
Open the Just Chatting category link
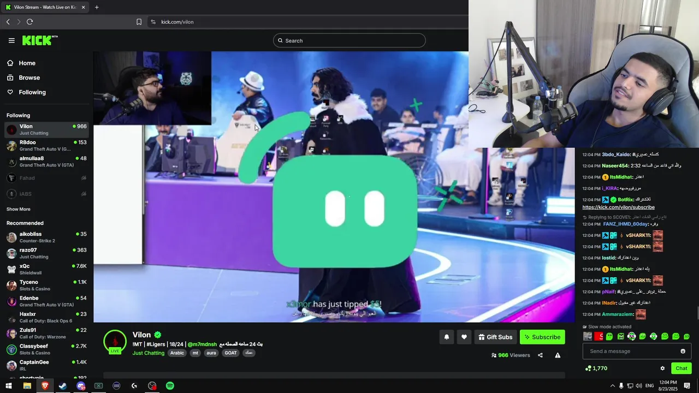(x=148, y=353)
